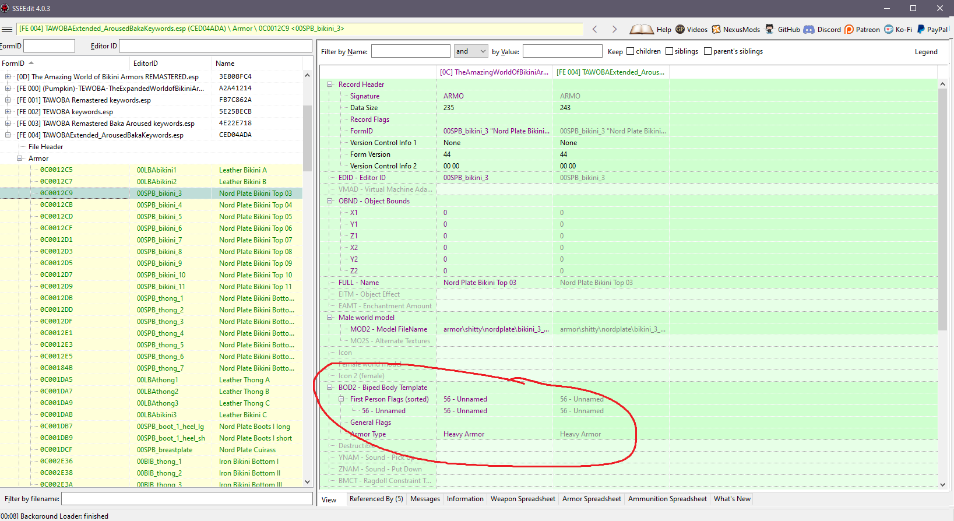Click the record view scrollbar down arrow
Screen dimensions: 954x521
pyautogui.click(x=942, y=484)
